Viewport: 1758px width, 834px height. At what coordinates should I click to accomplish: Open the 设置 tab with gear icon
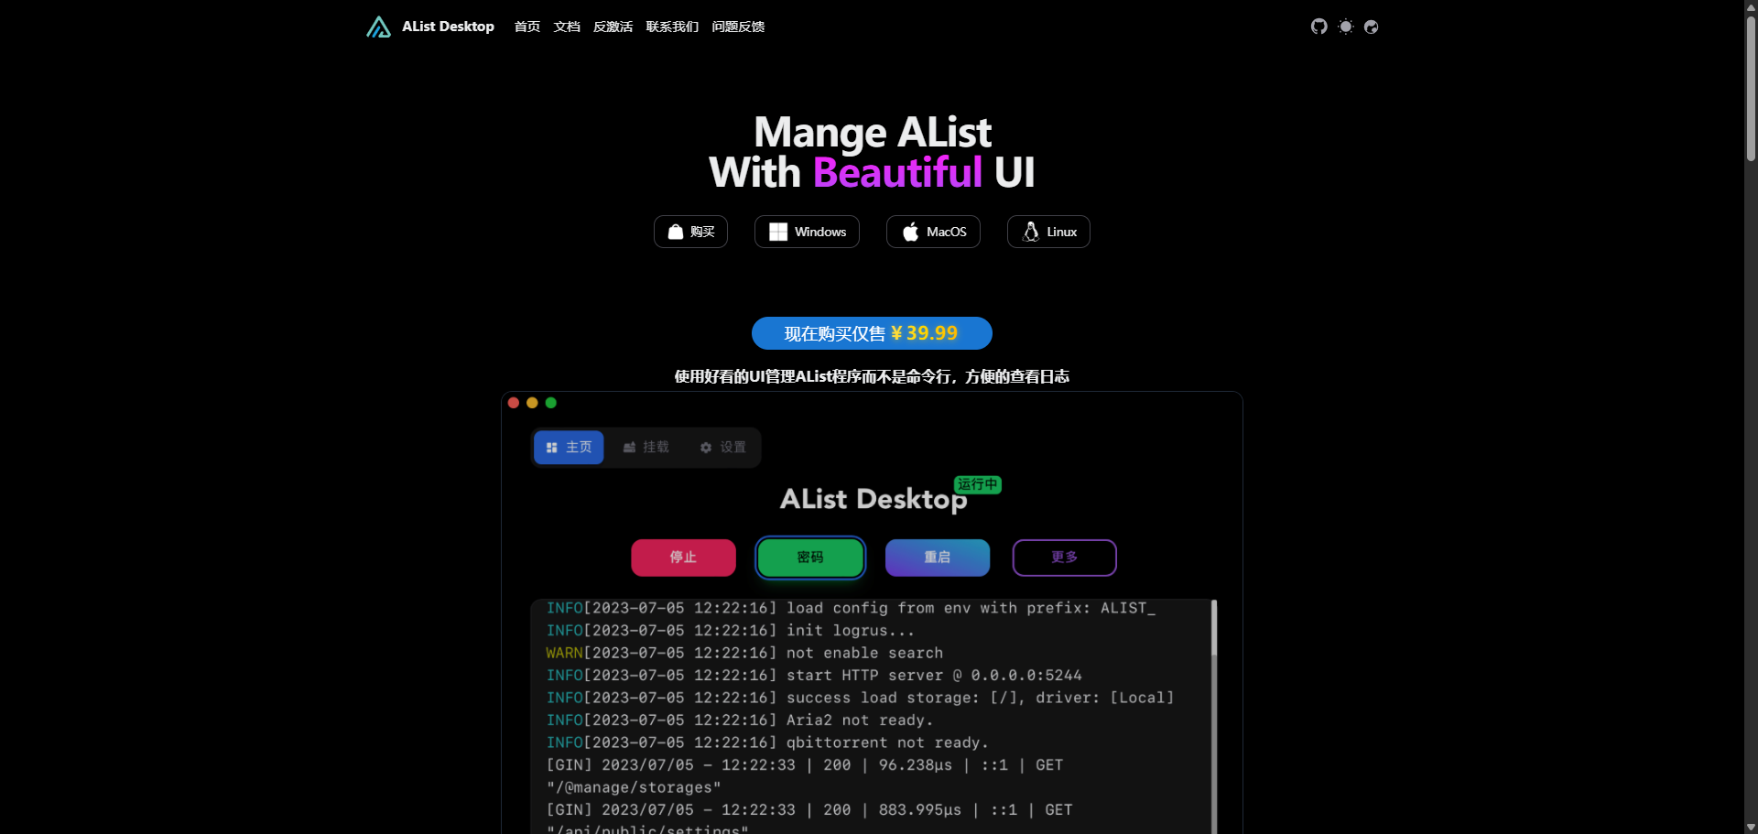point(722,448)
